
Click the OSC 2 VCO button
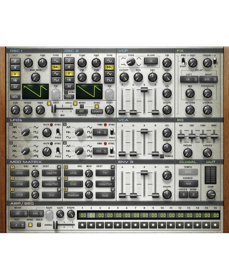[69, 97]
